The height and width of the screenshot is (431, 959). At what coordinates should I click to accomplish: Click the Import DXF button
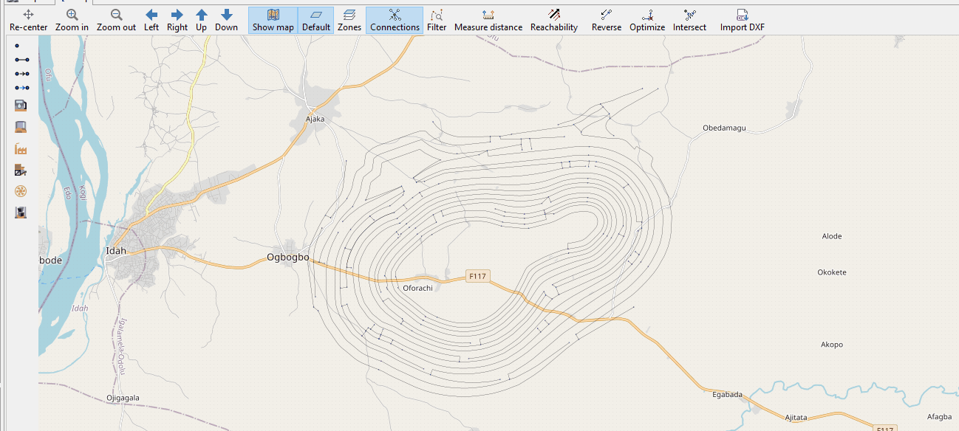click(743, 21)
